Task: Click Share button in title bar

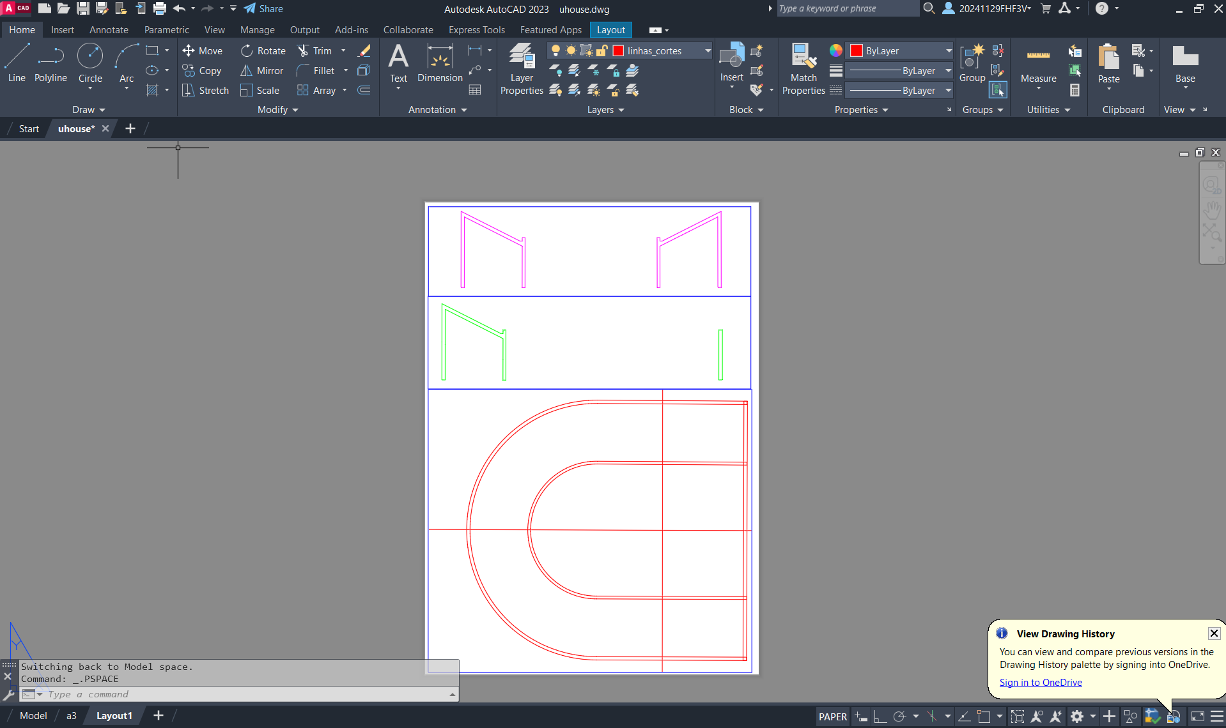Action: 263,9
